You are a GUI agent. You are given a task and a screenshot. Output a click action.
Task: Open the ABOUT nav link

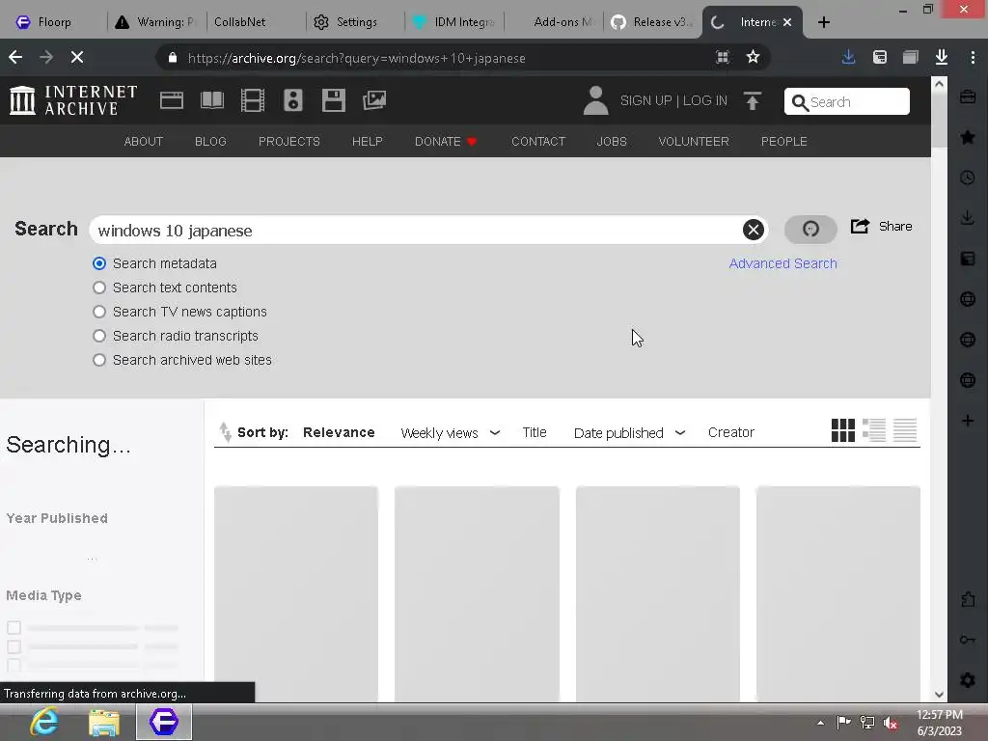coord(144,141)
